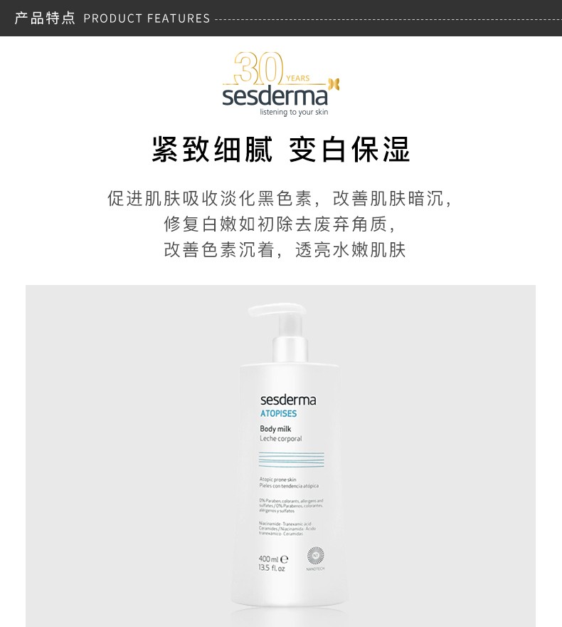Click the 13.5 fl.oz volume text
The height and width of the screenshot is (627, 562).
[272, 568]
